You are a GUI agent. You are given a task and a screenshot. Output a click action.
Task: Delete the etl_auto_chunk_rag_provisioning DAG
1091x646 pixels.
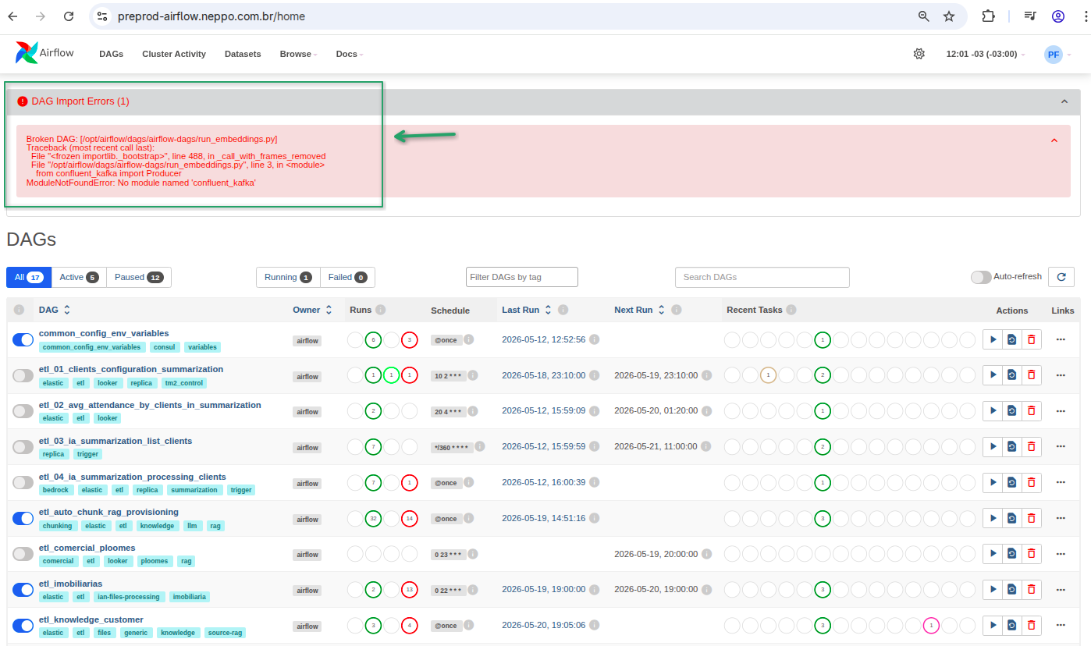point(1032,518)
